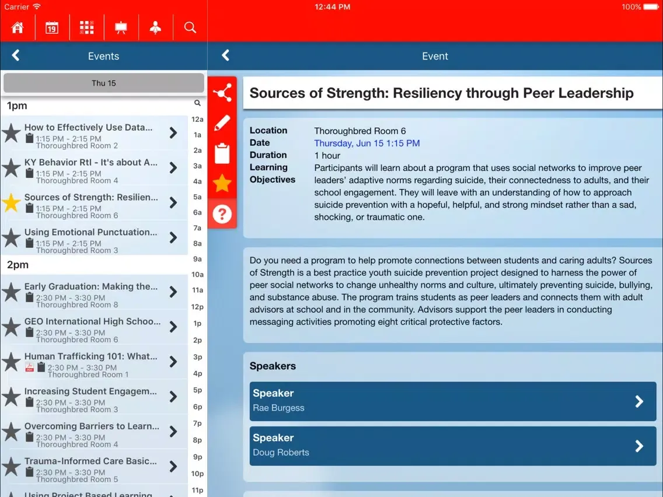Tap the Speakers section heading
This screenshot has height=497, width=663.
(273, 366)
